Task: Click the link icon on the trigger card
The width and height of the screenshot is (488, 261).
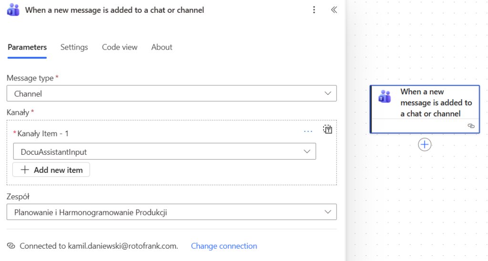Action: 471,126
